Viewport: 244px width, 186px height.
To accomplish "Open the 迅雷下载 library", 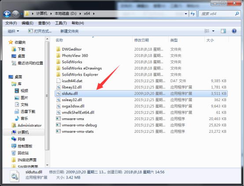I will tap(28, 112).
